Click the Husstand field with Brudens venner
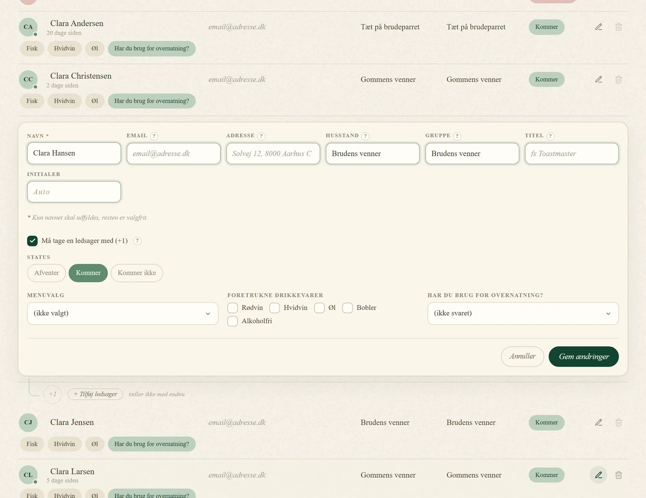The width and height of the screenshot is (646, 498). [x=373, y=153]
